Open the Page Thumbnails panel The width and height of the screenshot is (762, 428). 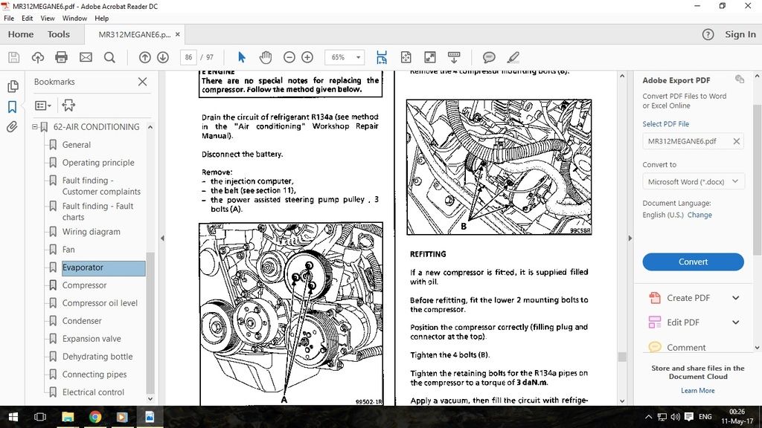click(13, 86)
